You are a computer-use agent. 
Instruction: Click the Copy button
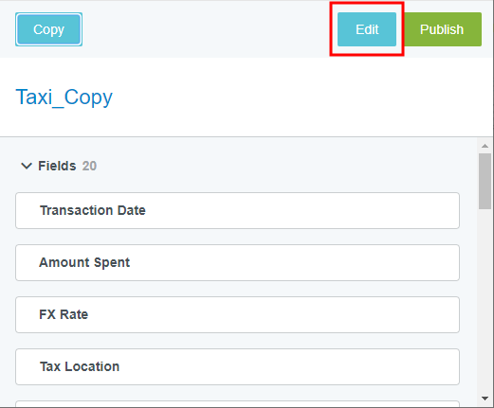pyautogui.click(x=49, y=29)
